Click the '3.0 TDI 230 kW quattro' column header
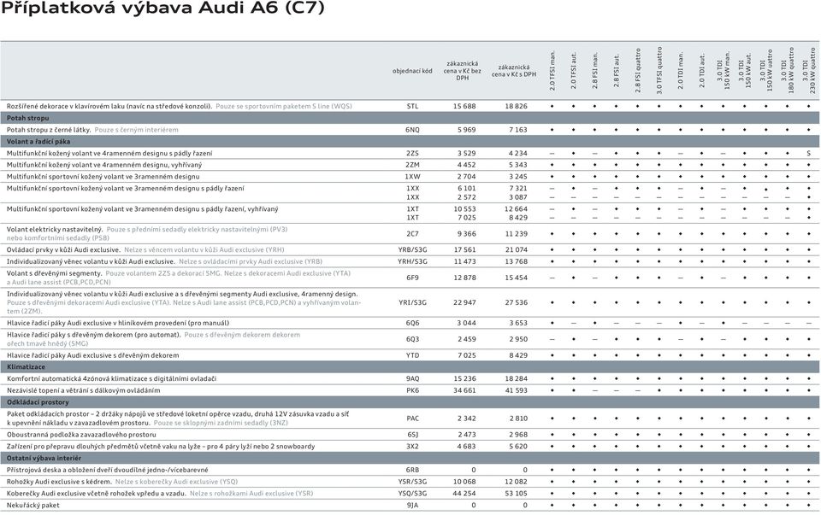The width and height of the screenshot is (821, 515). tap(809, 71)
